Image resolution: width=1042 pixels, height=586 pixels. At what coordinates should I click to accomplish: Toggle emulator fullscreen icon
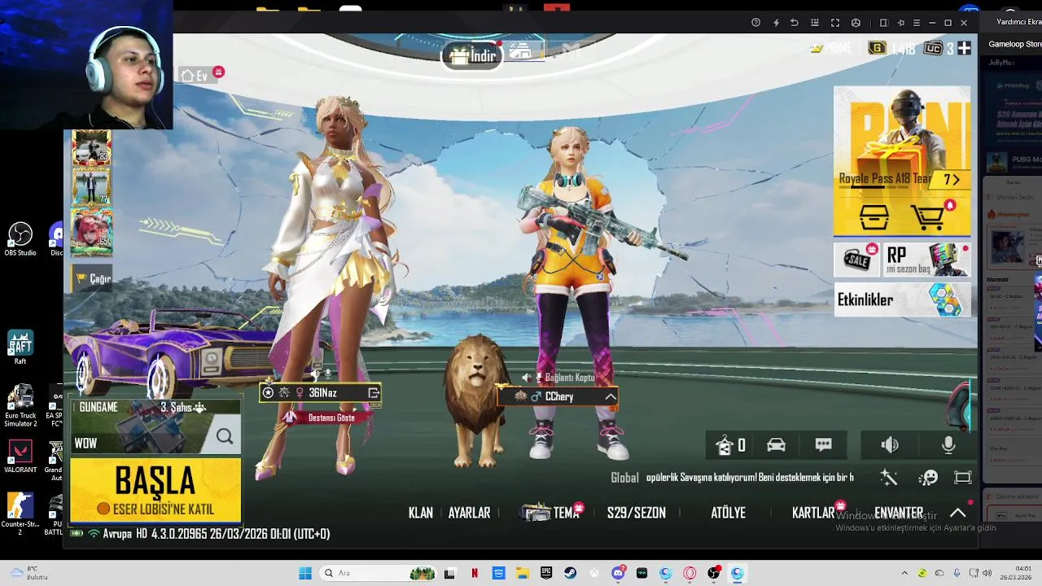click(x=835, y=23)
